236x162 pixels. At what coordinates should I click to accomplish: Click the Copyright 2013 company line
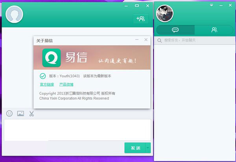(x=77, y=93)
